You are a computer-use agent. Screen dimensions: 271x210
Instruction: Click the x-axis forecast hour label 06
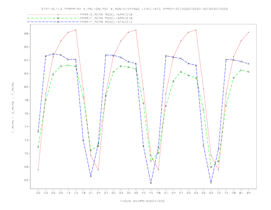(x=53, y=193)
